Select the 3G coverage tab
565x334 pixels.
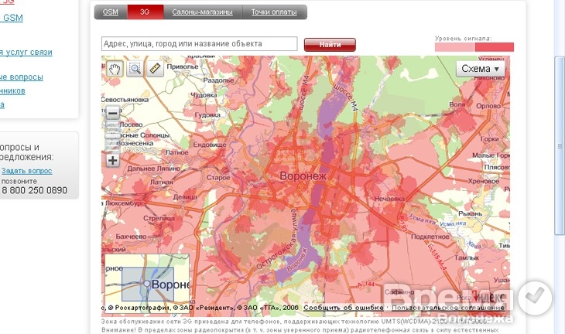coord(145,12)
